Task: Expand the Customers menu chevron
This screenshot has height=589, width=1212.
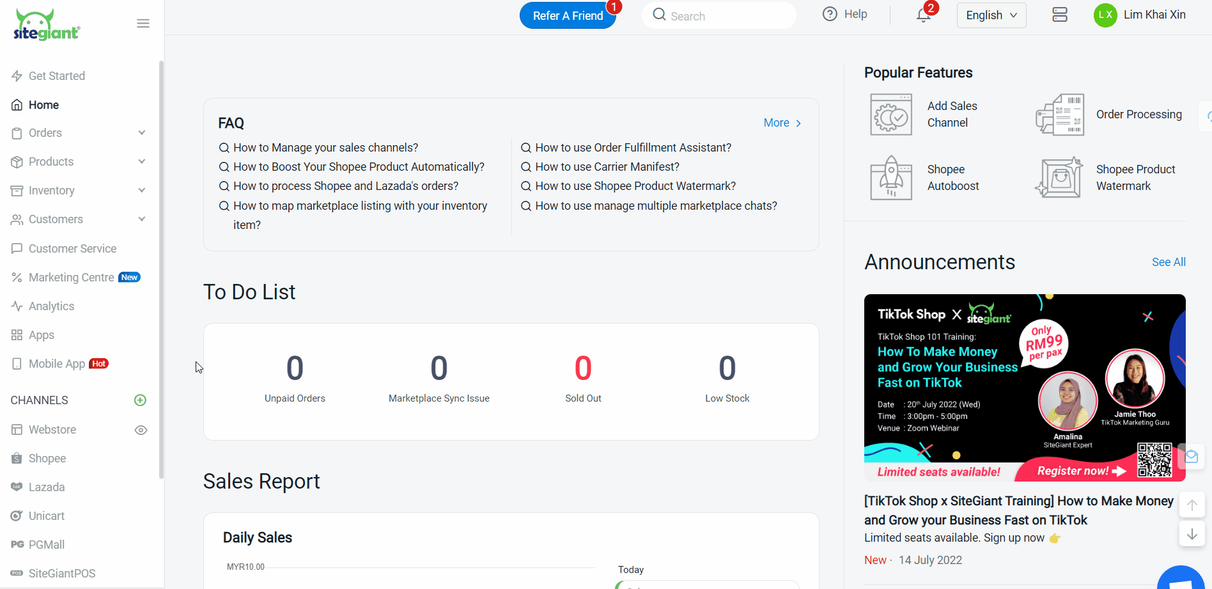Action: click(142, 219)
